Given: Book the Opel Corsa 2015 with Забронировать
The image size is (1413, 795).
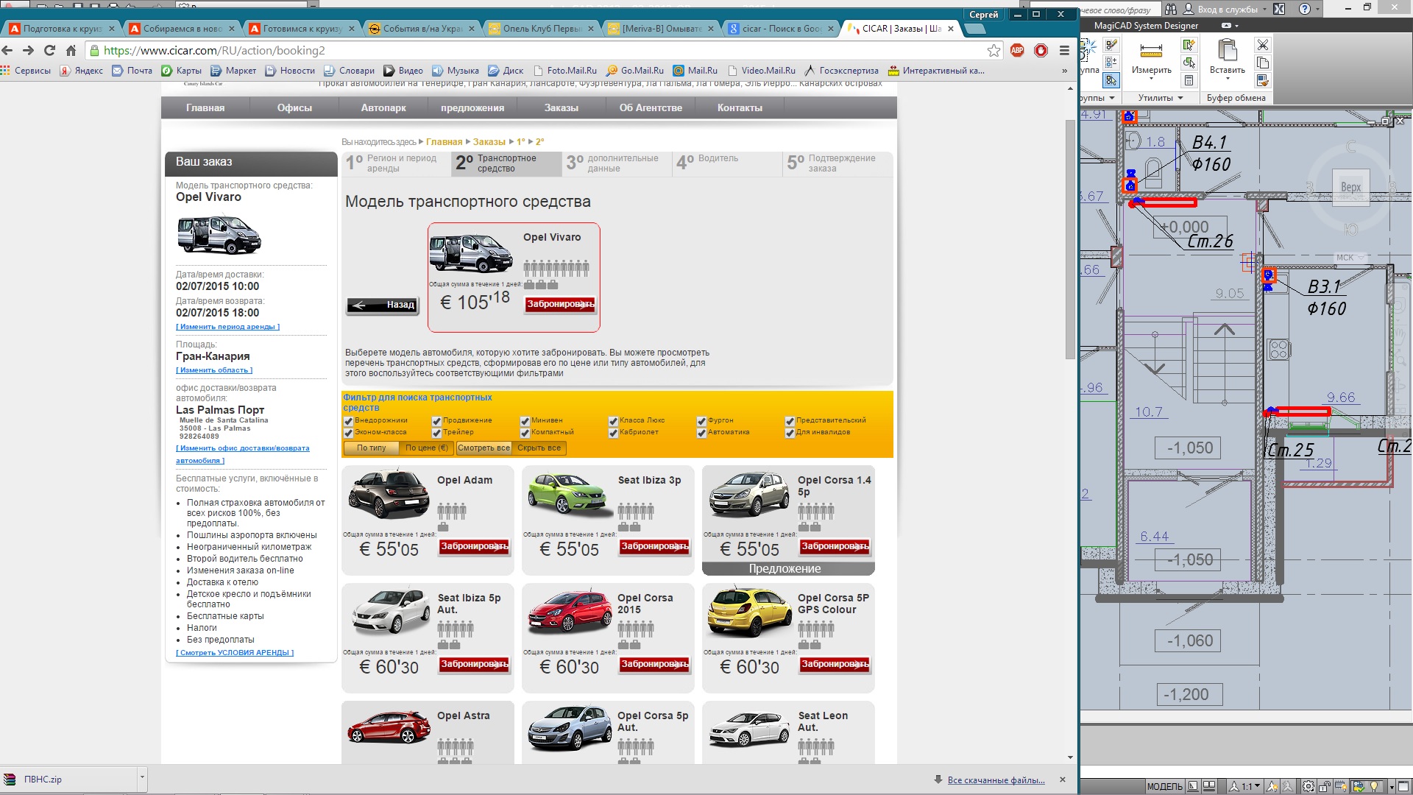Looking at the screenshot, I should pos(654,664).
